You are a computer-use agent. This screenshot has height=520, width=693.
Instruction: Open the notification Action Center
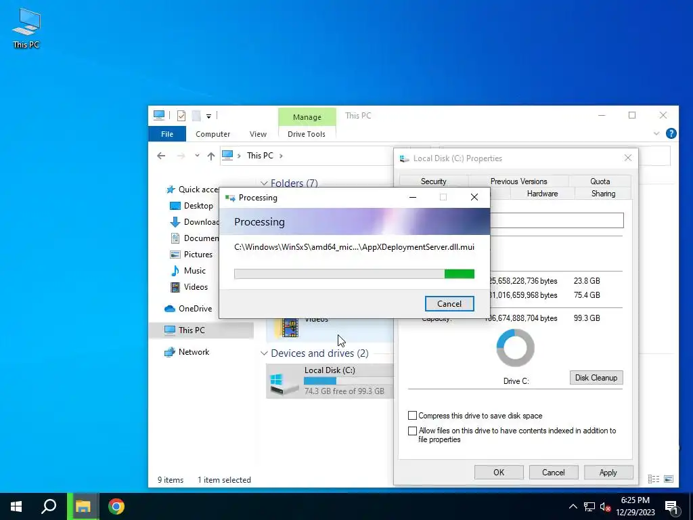point(671,507)
